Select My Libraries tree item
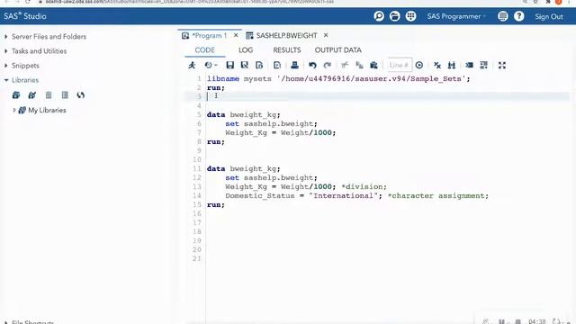576x324 pixels. coord(47,110)
